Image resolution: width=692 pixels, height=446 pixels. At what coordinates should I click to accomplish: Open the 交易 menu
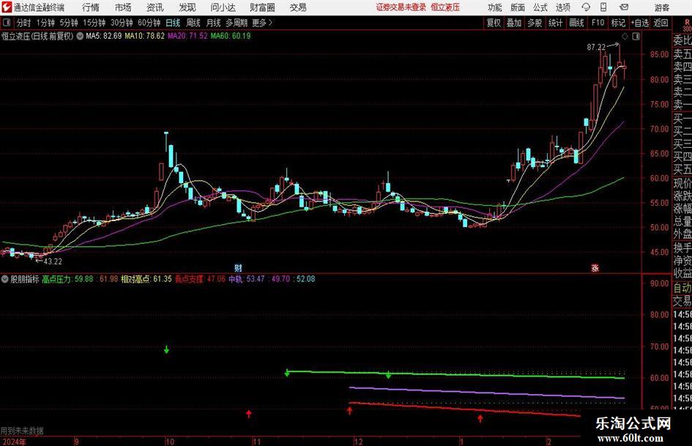298,7
